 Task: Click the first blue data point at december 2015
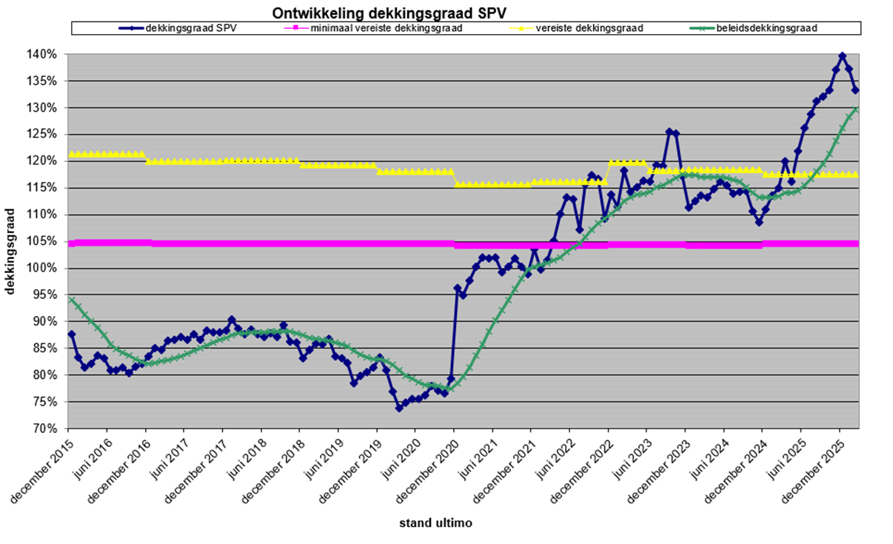tap(71, 335)
